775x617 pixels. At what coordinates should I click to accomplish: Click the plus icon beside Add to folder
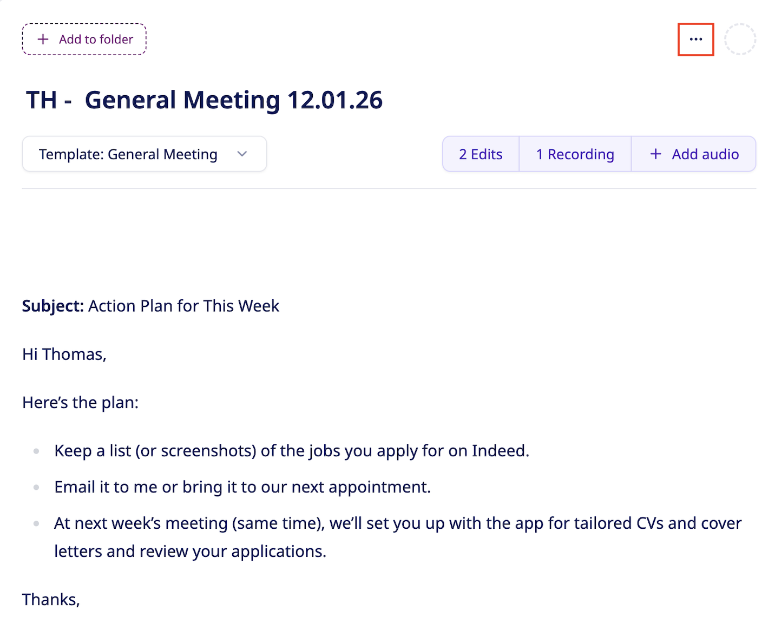[43, 40]
